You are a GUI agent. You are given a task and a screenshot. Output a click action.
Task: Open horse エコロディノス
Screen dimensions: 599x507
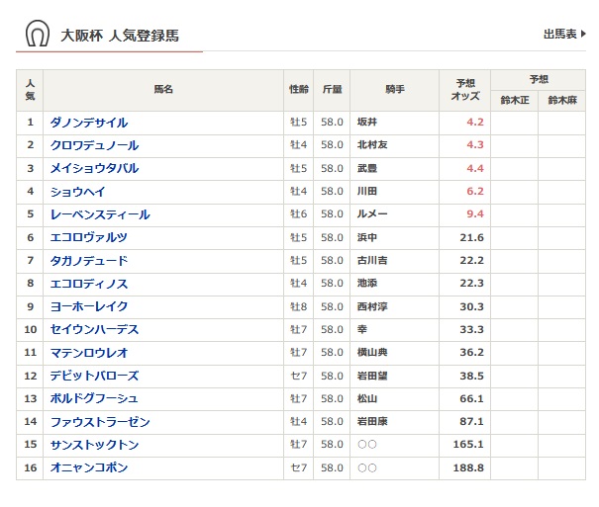click(89, 284)
